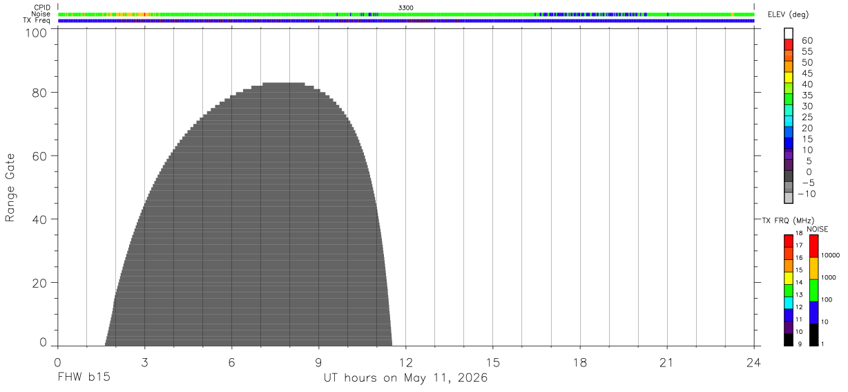Pick the black bottom segment of TX FRQ colorbar

click(x=788, y=339)
